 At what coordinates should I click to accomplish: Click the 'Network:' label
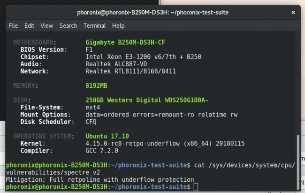tap(35, 71)
